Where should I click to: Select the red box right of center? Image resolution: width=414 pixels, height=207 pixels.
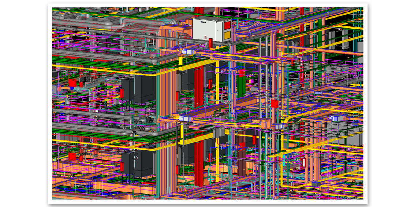tap(274, 103)
